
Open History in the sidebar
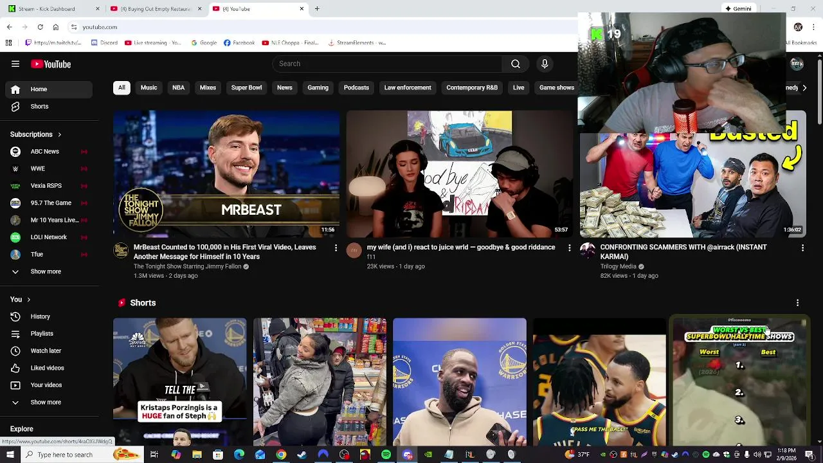click(49, 316)
